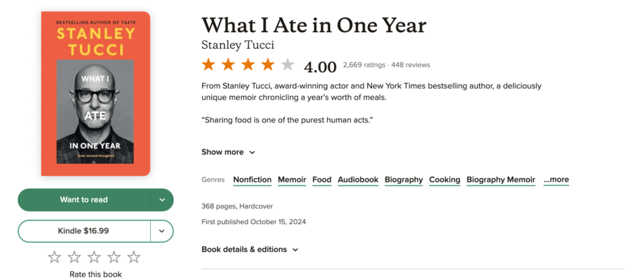The image size is (625, 279).
Task: Click the Want to read button
Action: pos(84,200)
